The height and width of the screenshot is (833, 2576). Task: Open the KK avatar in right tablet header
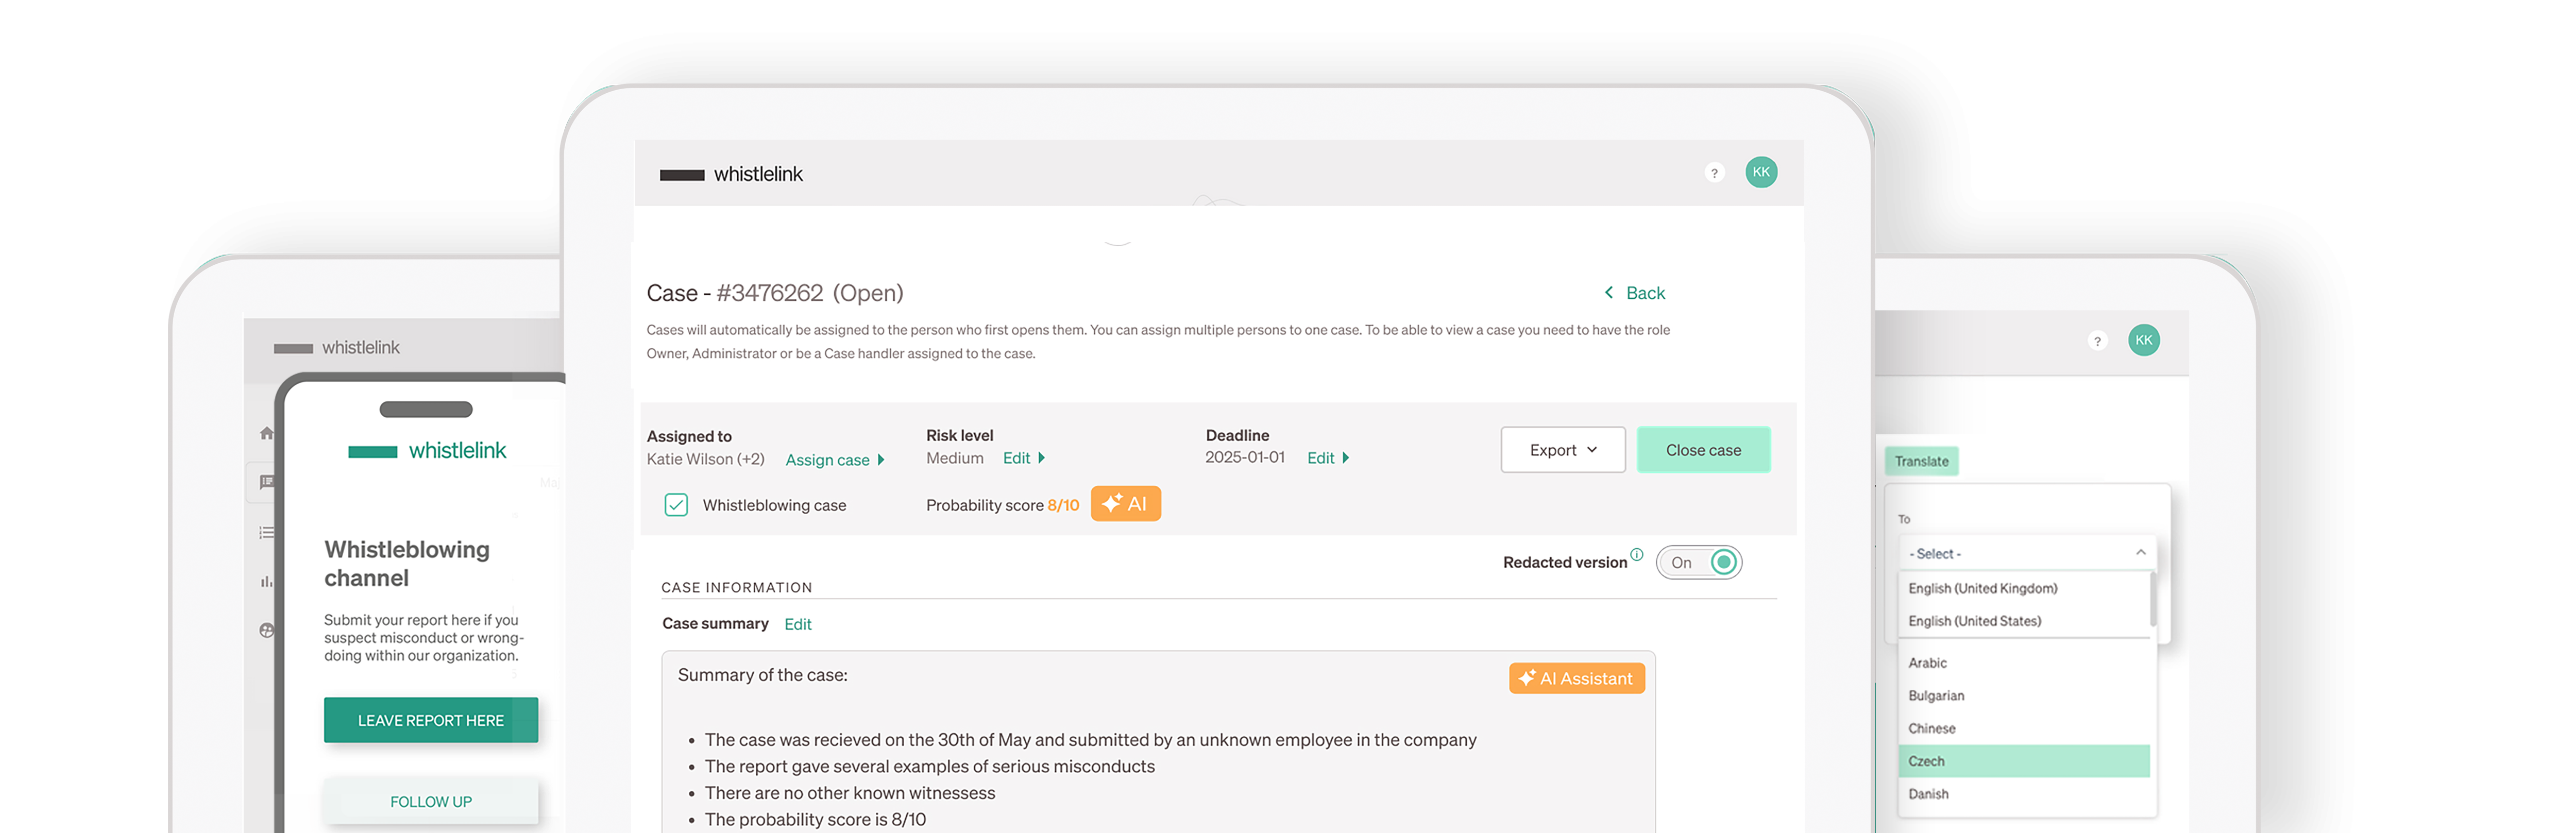2143,340
